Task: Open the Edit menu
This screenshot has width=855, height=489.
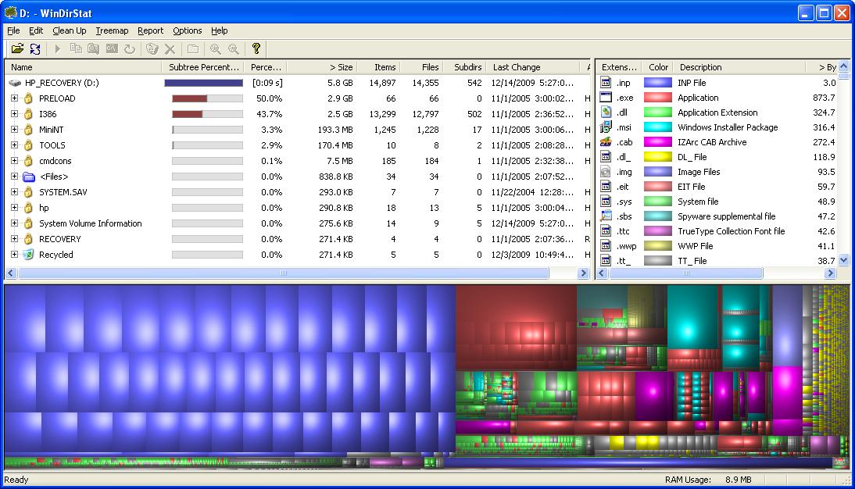Action: 36,30
